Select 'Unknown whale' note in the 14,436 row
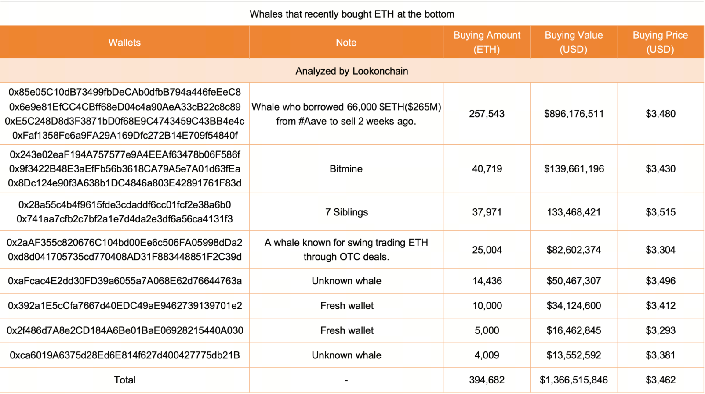The height and width of the screenshot is (394, 705). (346, 281)
